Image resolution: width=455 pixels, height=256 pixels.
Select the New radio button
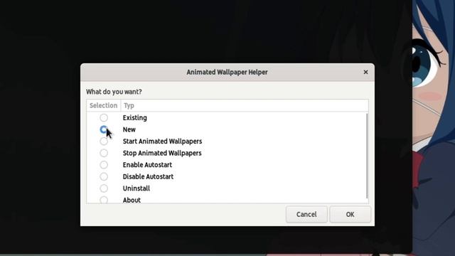[x=104, y=129]
